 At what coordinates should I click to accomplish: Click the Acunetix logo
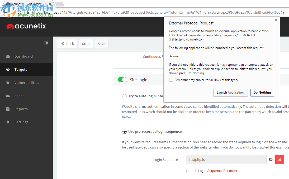[x=26, y=26]
